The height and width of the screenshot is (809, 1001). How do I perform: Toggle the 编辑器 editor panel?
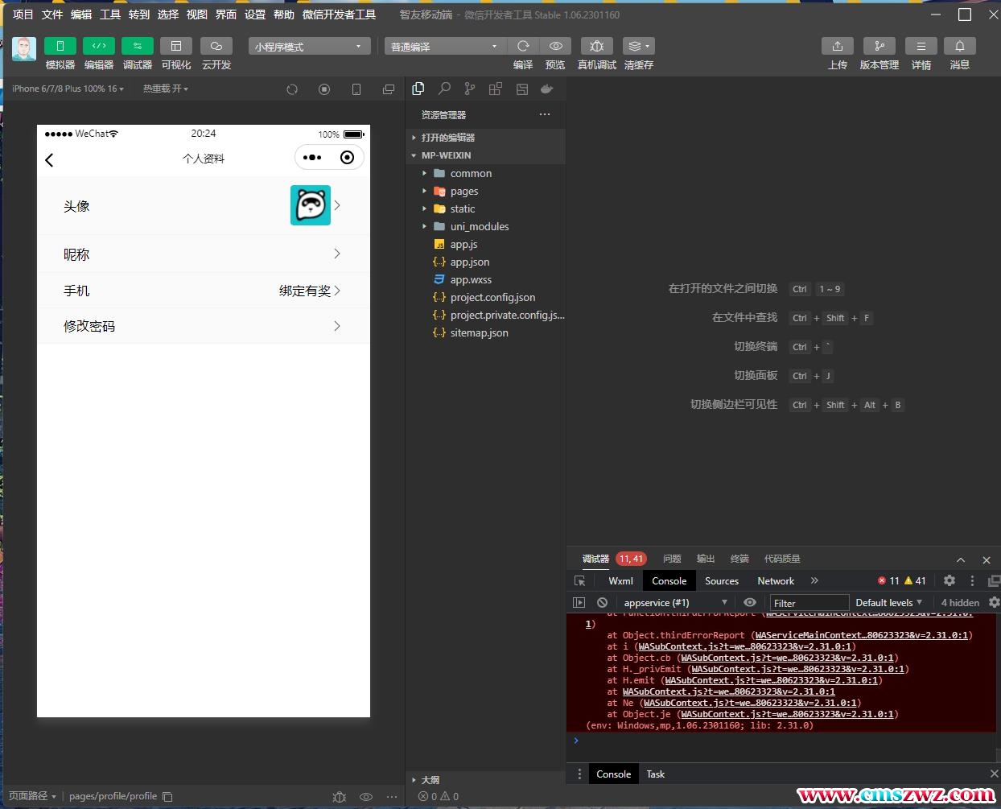(99, 46)
